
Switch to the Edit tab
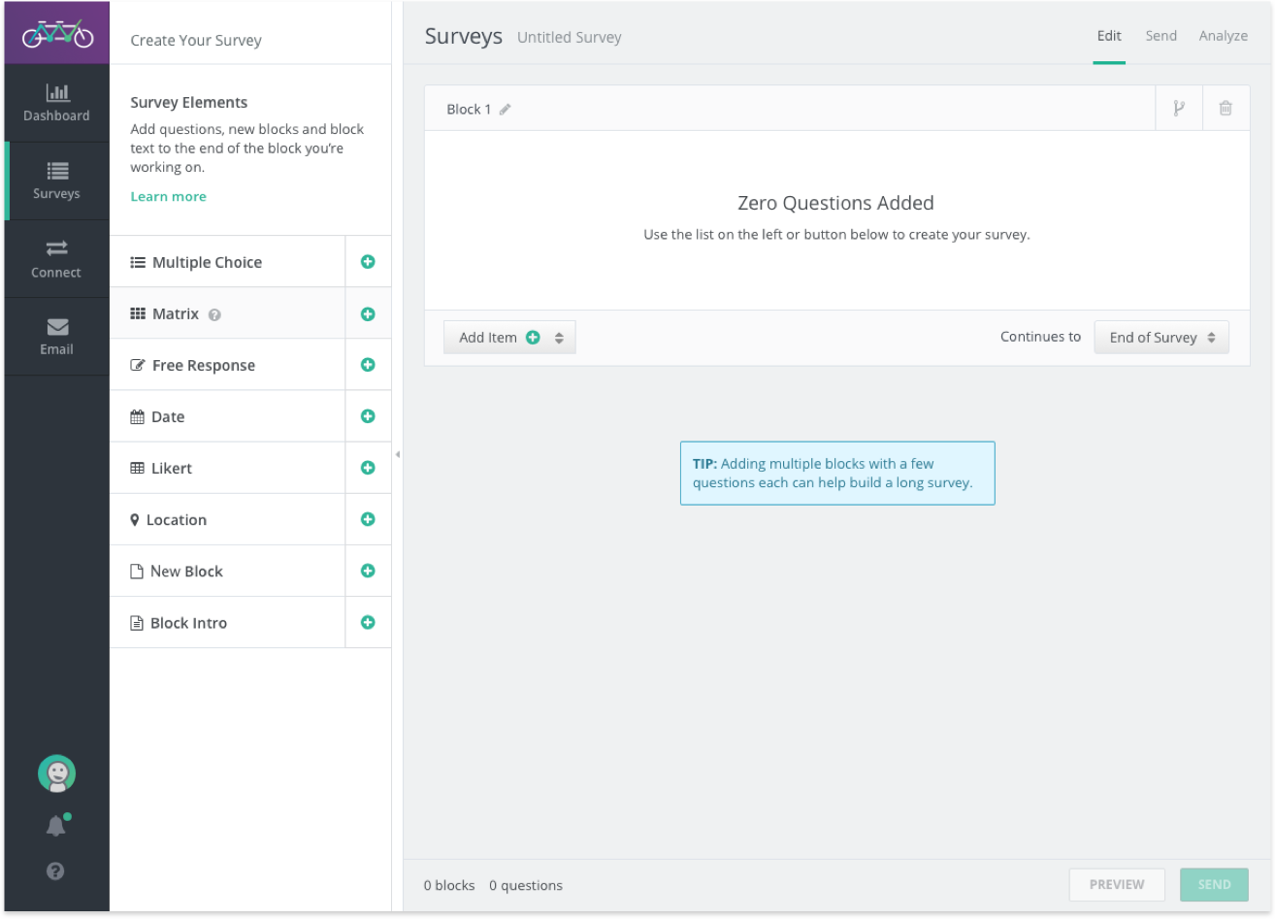point(1109,36)
